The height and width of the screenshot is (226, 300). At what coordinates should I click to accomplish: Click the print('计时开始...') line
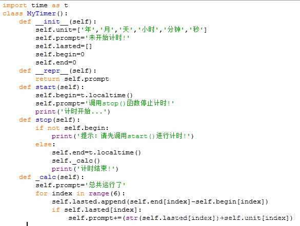[x=73, y=111]
